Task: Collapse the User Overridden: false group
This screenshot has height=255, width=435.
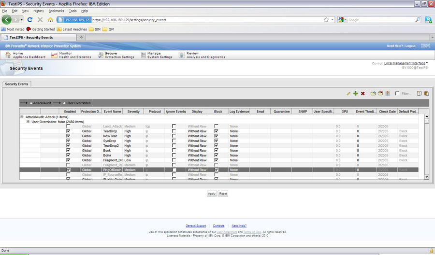Action: [x=28, y=122]
